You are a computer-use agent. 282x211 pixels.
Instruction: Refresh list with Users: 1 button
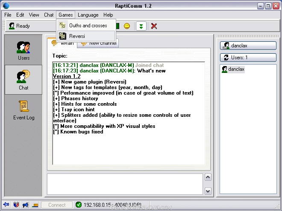tap(248, 58)
